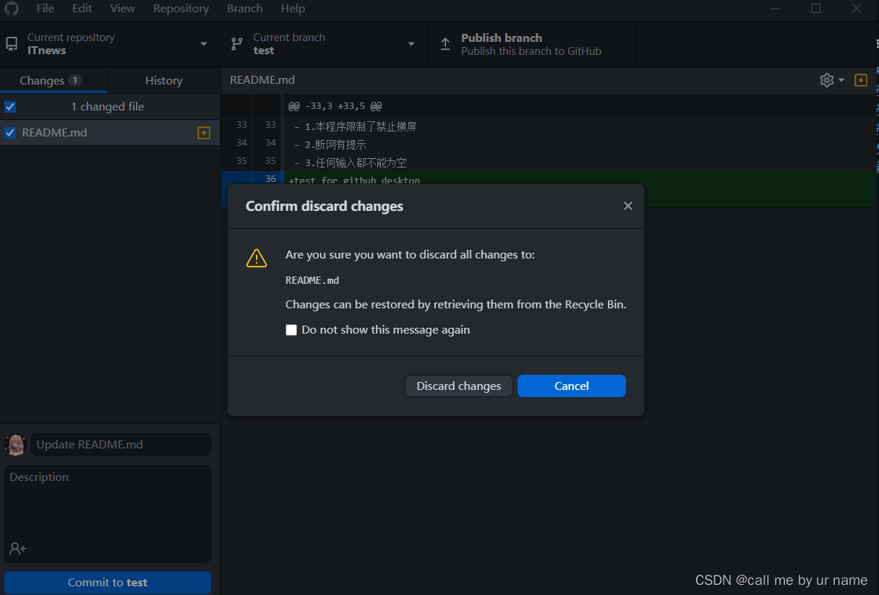The width and height of the screenshot is (879, 595).
Task: Click the Commit to test button
Action: point(108,583)
